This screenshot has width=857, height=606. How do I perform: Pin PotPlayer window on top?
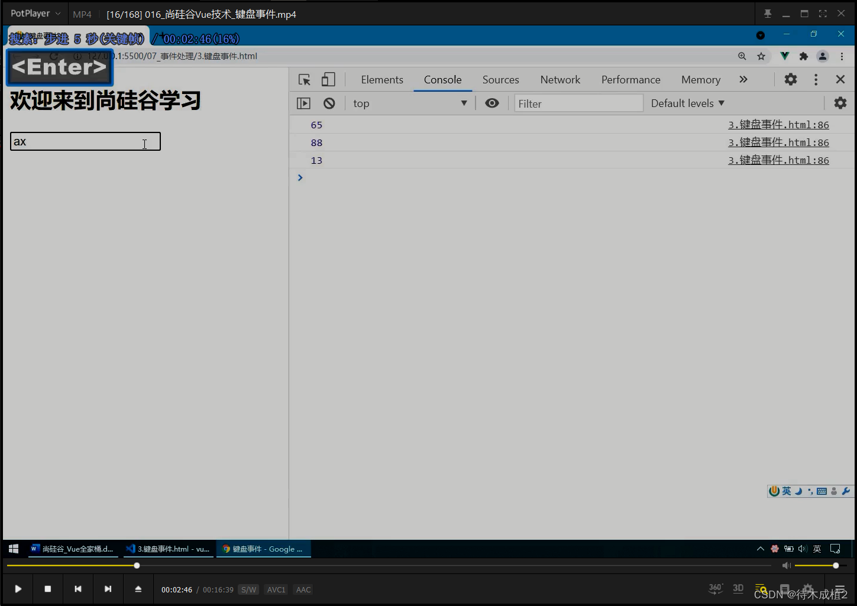click(x=768, y=14)
